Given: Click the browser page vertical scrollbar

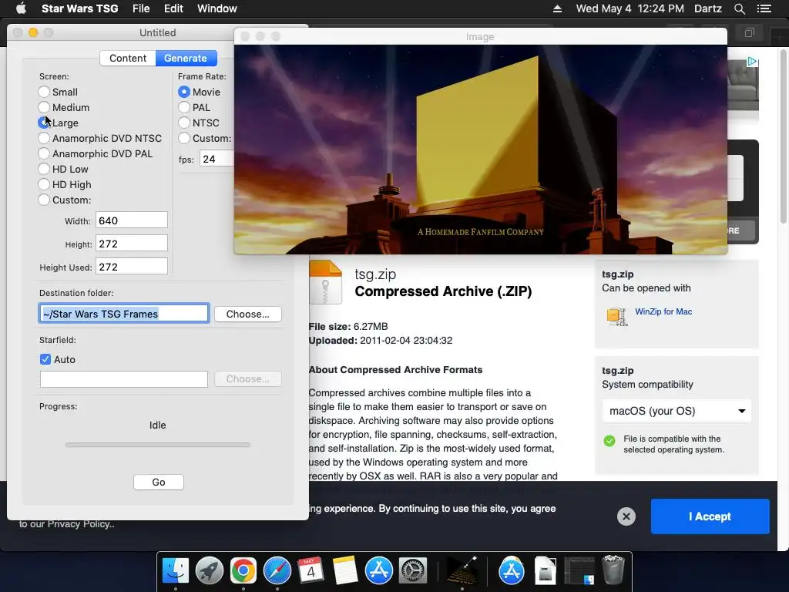Looking at the screenshot, I should click(784, 136).
